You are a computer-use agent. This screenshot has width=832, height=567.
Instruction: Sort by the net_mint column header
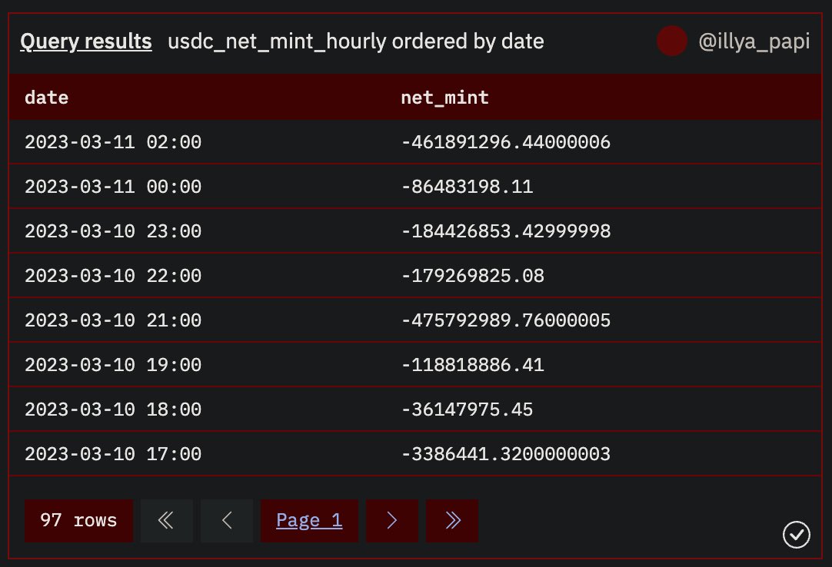click(x=444, y=98)
